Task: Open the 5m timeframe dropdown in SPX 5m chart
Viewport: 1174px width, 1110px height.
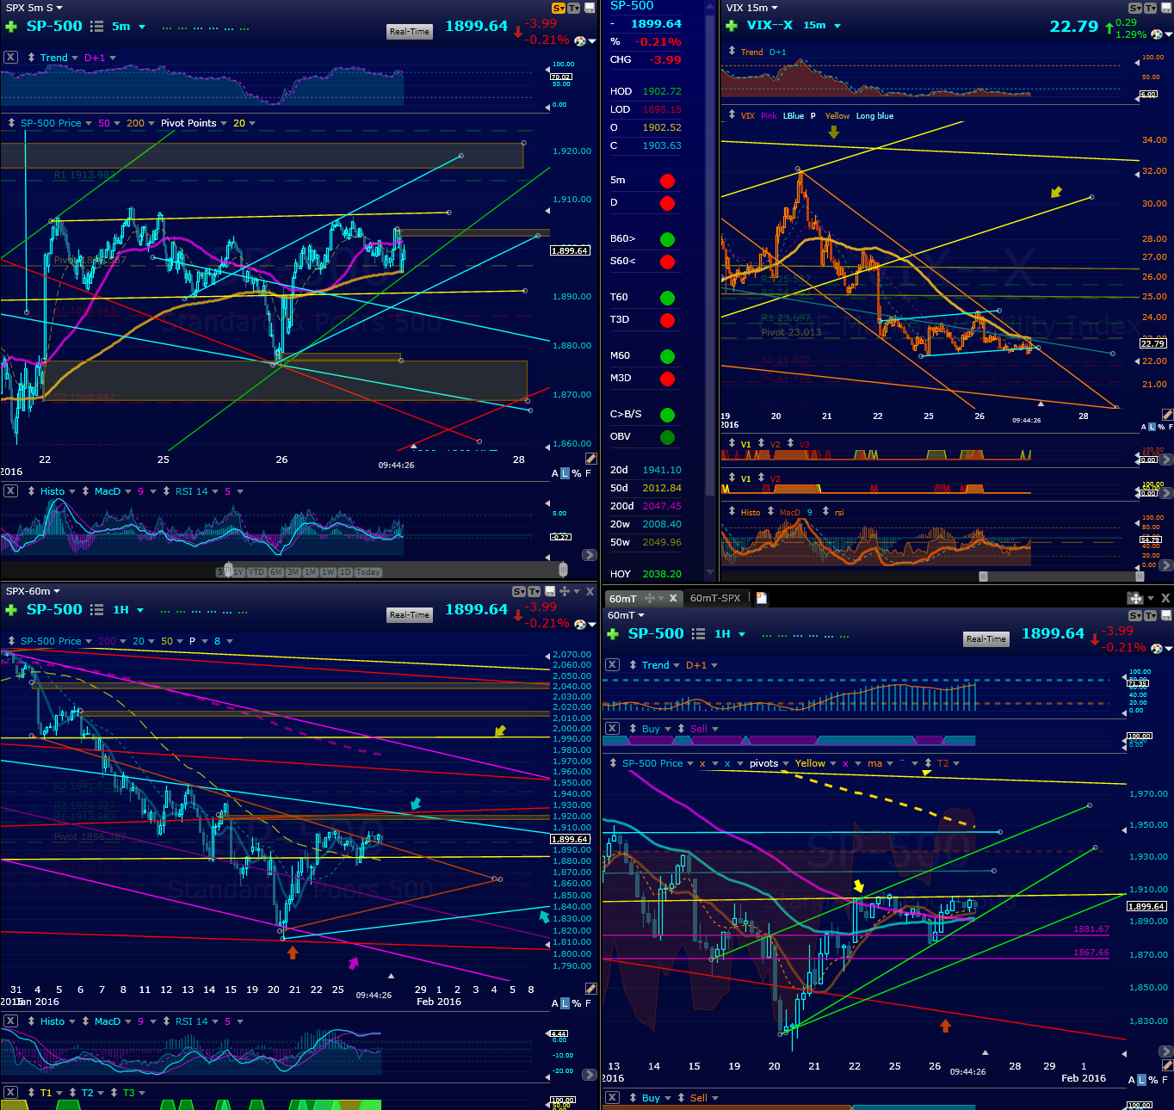Action: pyautogui.click(x=142, y=27)
